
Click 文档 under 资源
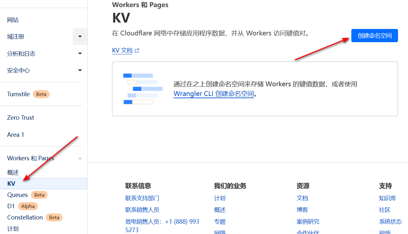tap(302, 198)
